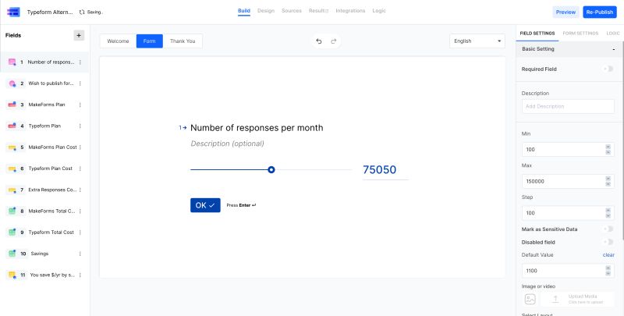This screenshot has height=316, width=624.
Task: Click the Default Value stepper arrows
Action: tap(608, 271)
